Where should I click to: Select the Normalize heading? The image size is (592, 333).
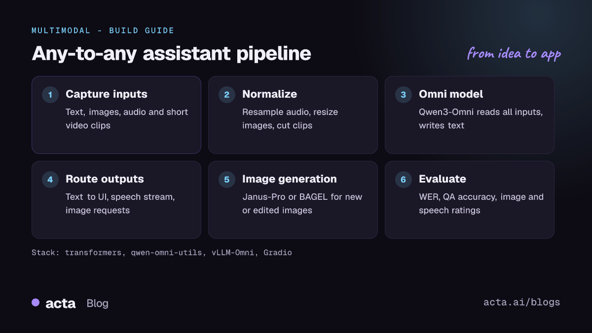point(269,94)
